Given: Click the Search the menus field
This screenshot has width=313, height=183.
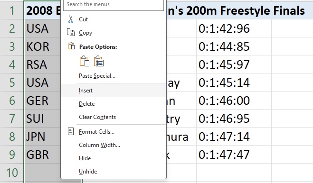Looking at the screenshot, I should click(x=114, y=5).
